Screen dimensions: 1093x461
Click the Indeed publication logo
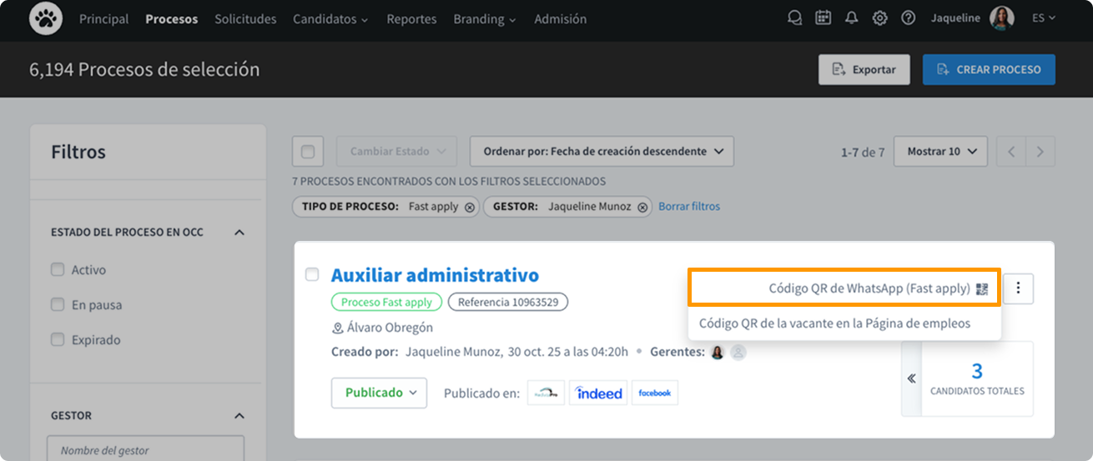coord(599,393)
